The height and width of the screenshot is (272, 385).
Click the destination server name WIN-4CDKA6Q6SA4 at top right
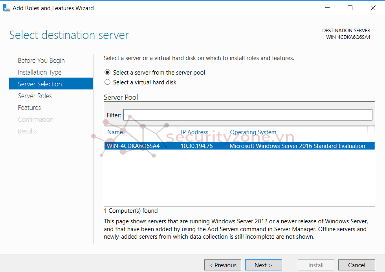[348, 37]
